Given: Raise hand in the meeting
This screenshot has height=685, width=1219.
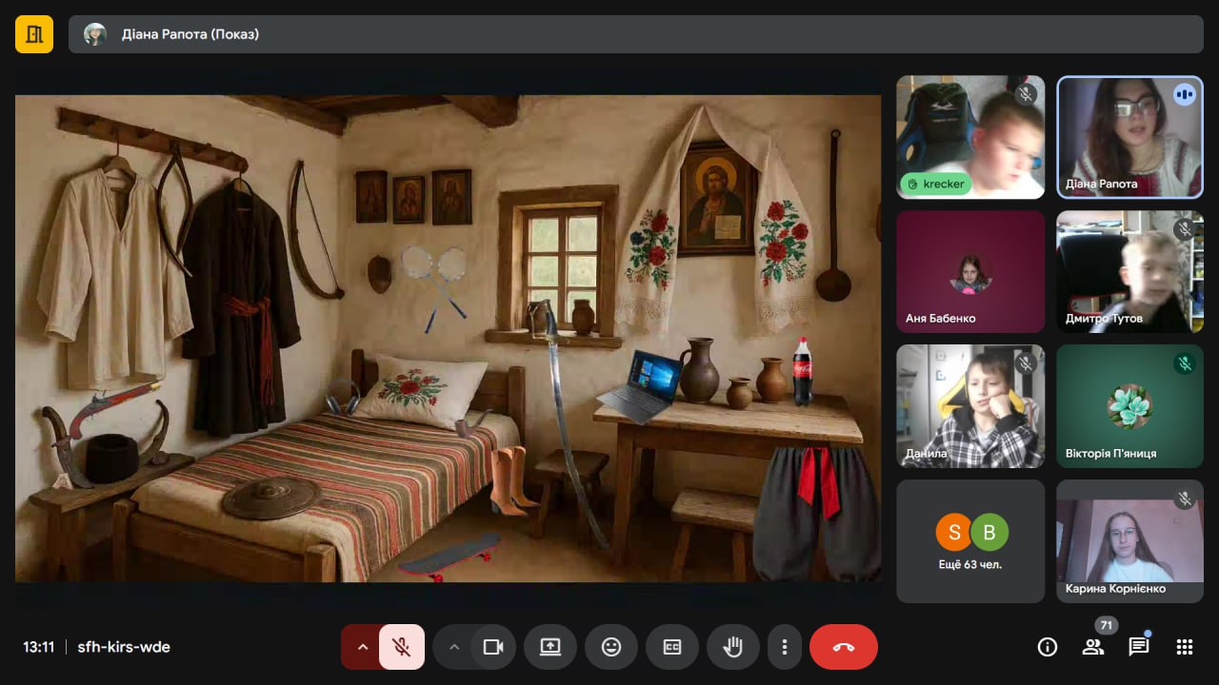Looking at the screenshot, I should click(732, 647).
